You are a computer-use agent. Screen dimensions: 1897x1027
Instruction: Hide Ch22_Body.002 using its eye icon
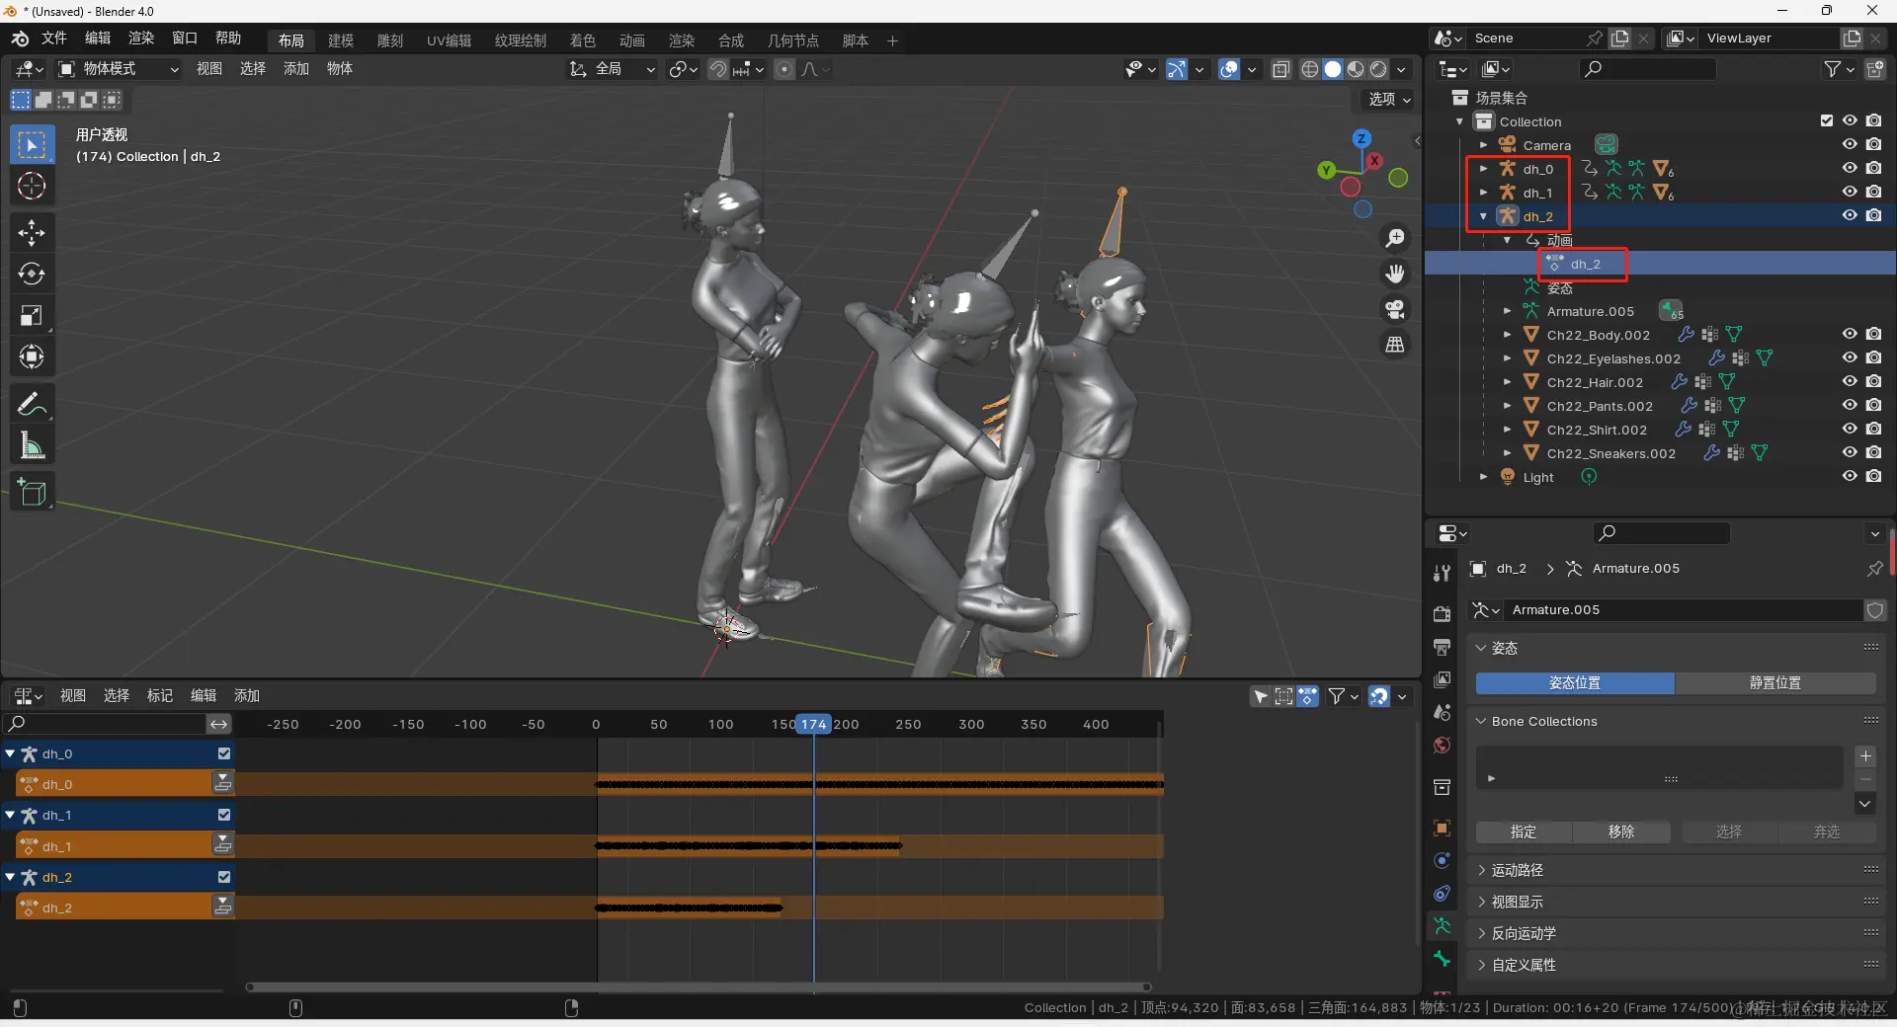point(1850,335)
